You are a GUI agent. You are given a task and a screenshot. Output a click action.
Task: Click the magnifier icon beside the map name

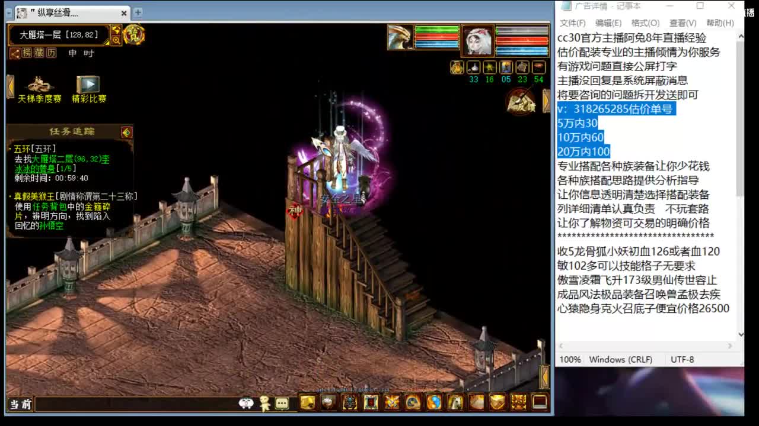pos(116,40)
